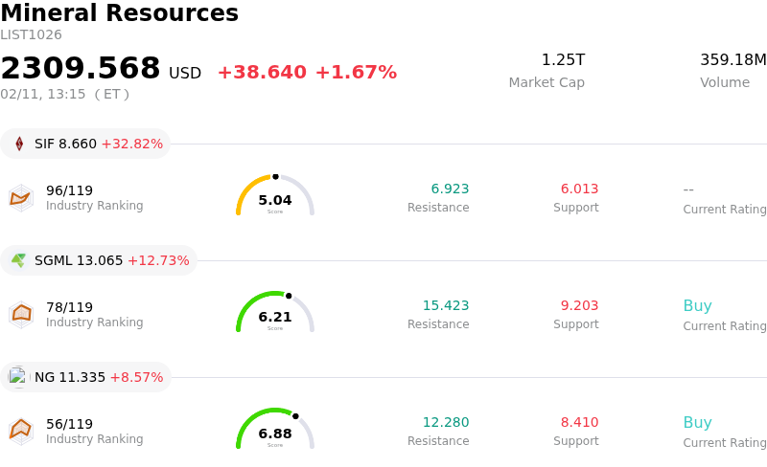Click SIF resistance value 6.923
Image resolution: width=767 pixels, height=467 pixels.
(450, 189)
